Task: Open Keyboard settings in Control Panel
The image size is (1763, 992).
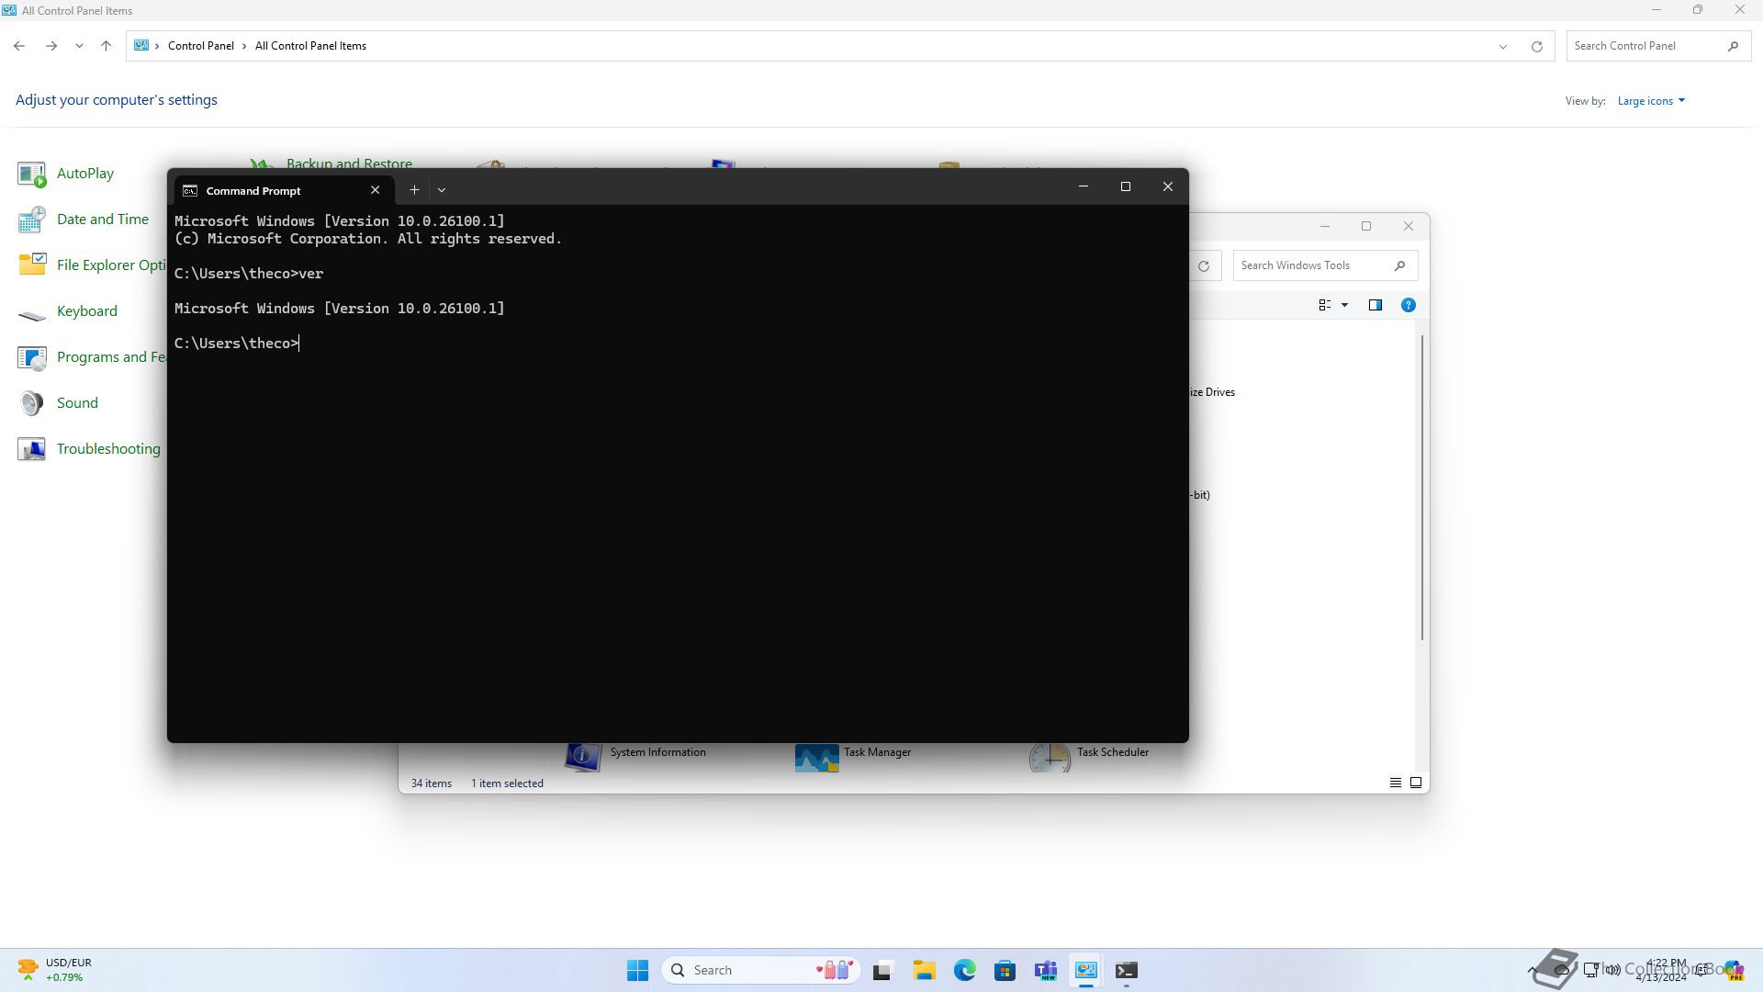Action: pyautogui.click(x=68, y=311)
